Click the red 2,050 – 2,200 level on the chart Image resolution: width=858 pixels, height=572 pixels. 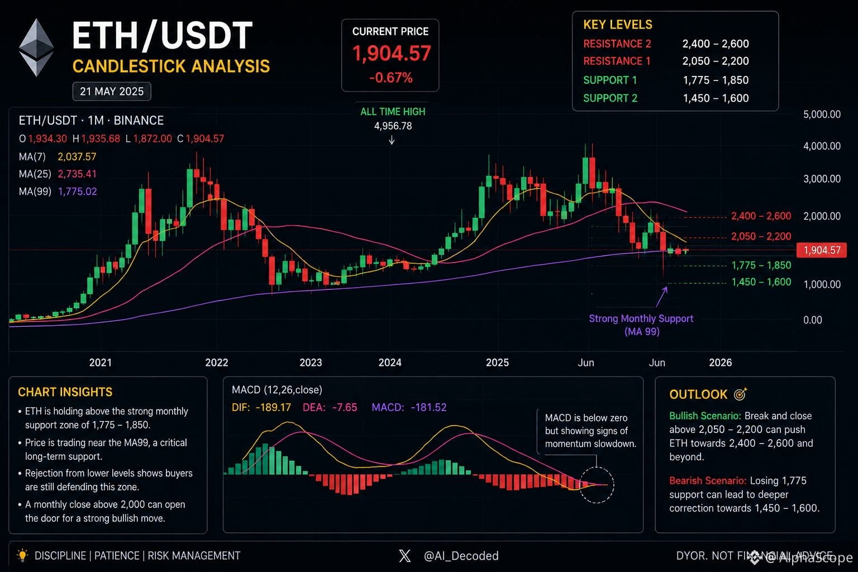761,236
